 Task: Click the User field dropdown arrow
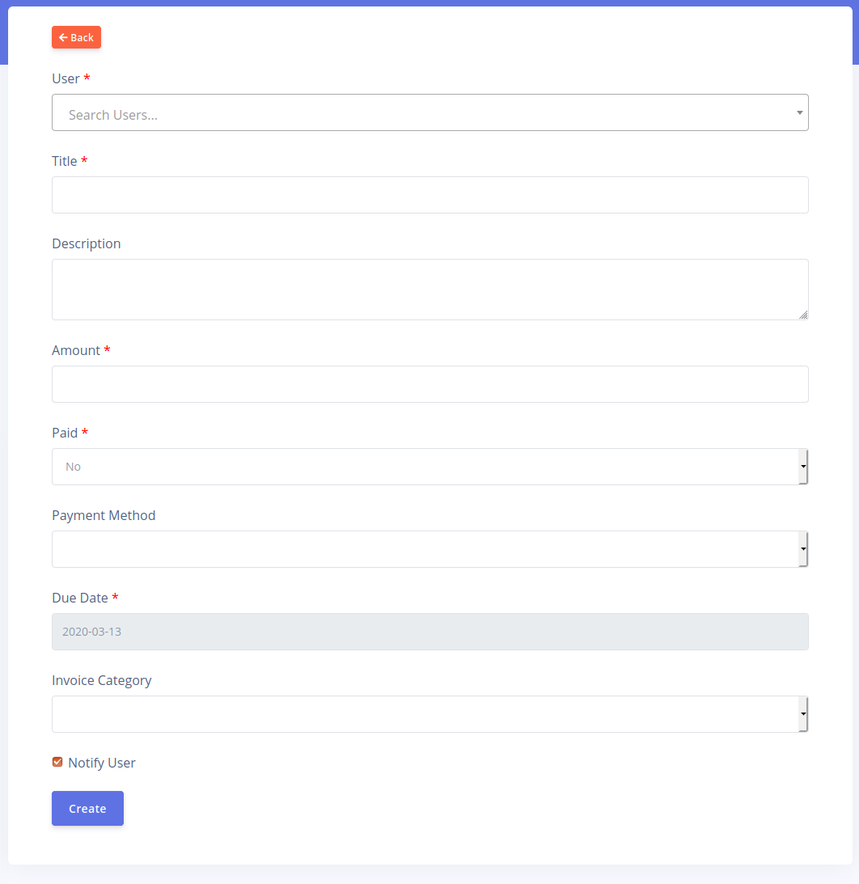click(x=799, y=112)
